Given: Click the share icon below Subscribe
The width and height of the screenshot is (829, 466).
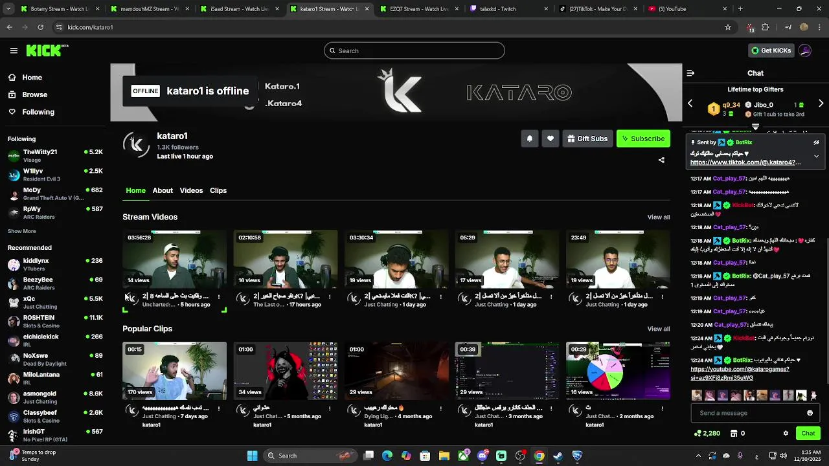Looking at the screenshot, I should click(x=661, y=160).
